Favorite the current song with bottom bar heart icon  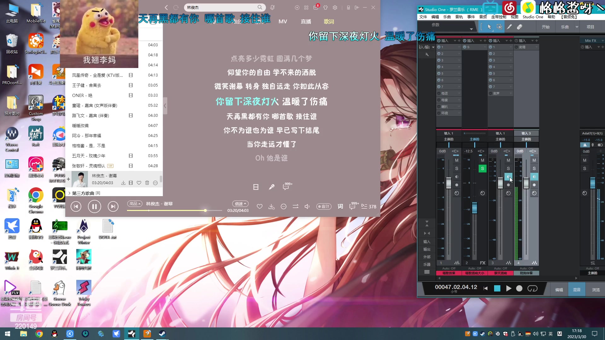(x=260, y=207)
